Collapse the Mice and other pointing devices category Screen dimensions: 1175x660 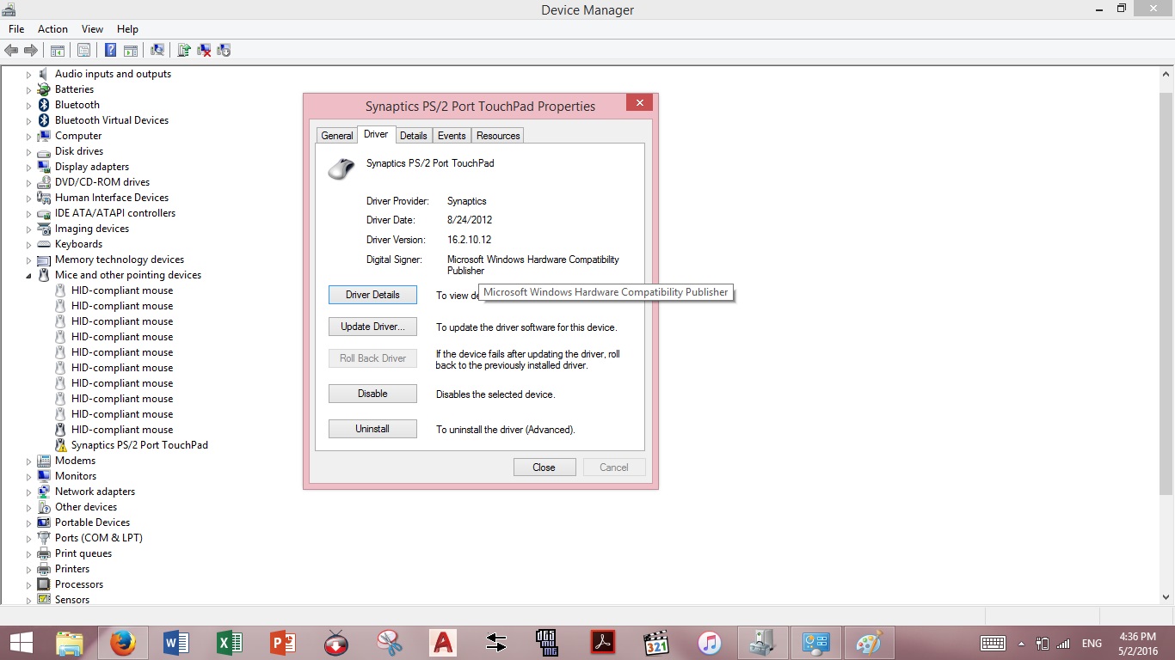click(x=28, y=274)
